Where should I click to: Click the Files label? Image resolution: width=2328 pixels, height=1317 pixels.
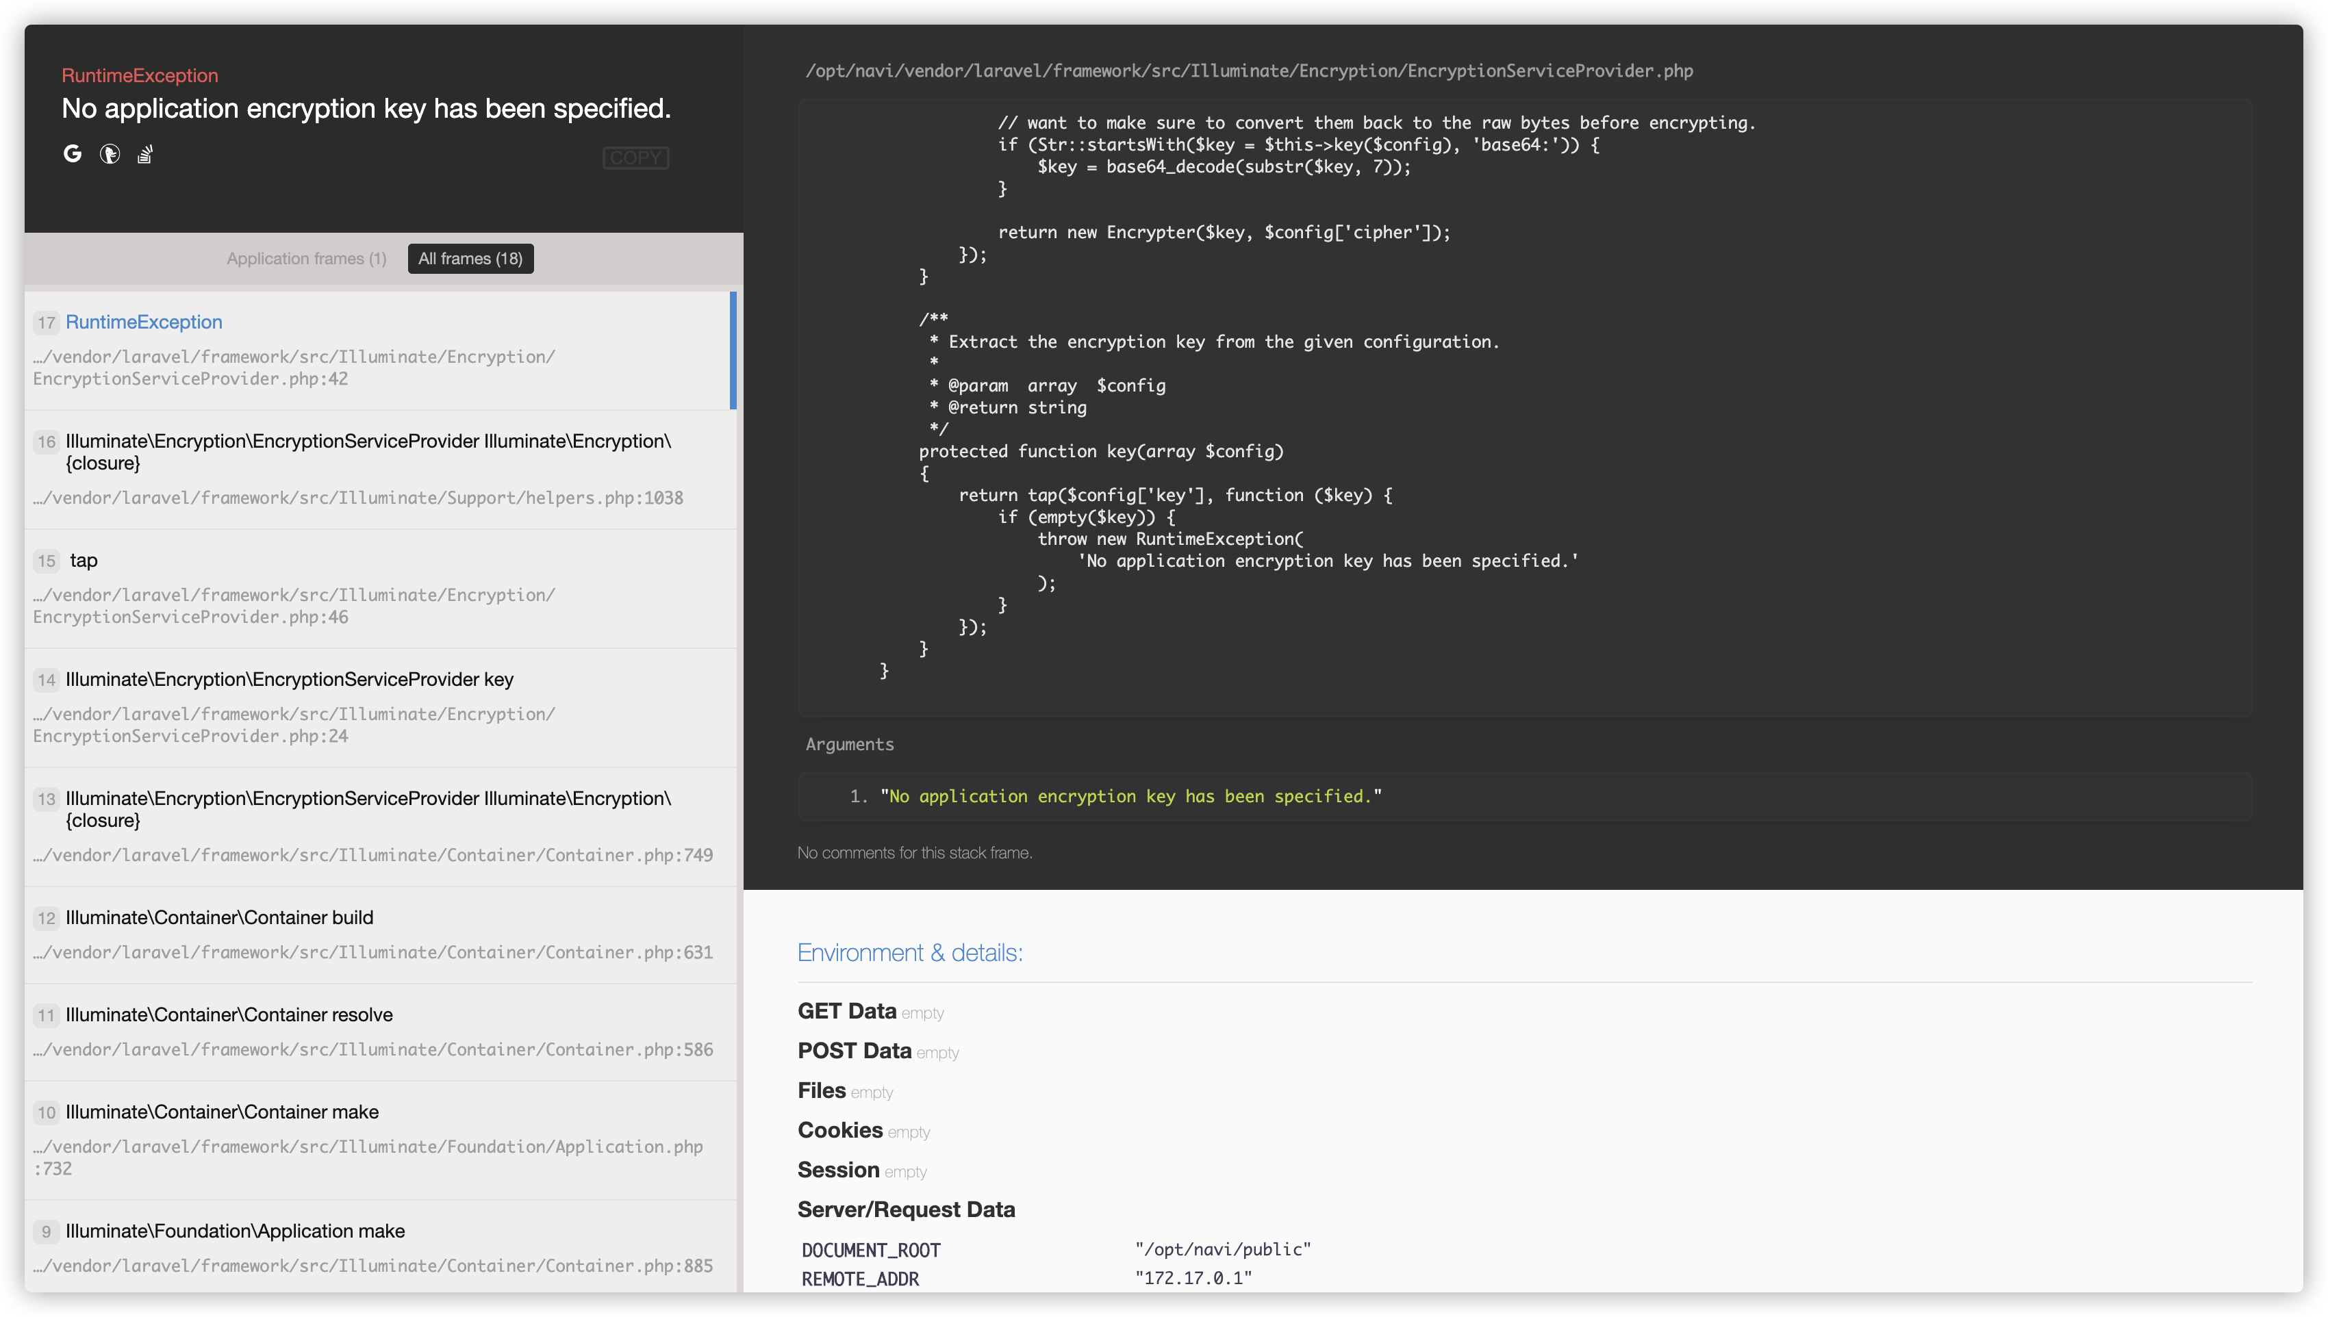822,1091
